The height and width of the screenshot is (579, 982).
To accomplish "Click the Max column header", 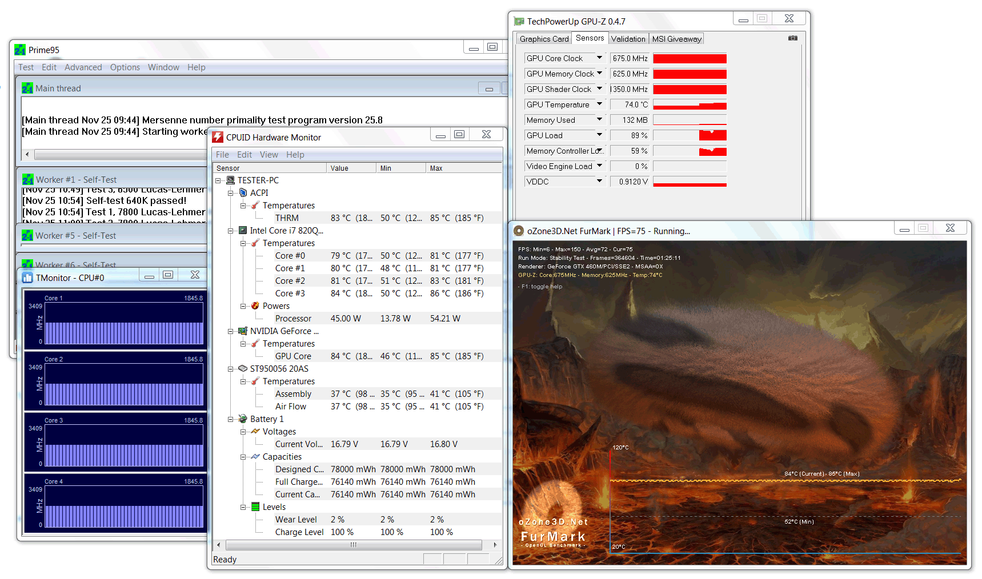I will pos(463,168).
